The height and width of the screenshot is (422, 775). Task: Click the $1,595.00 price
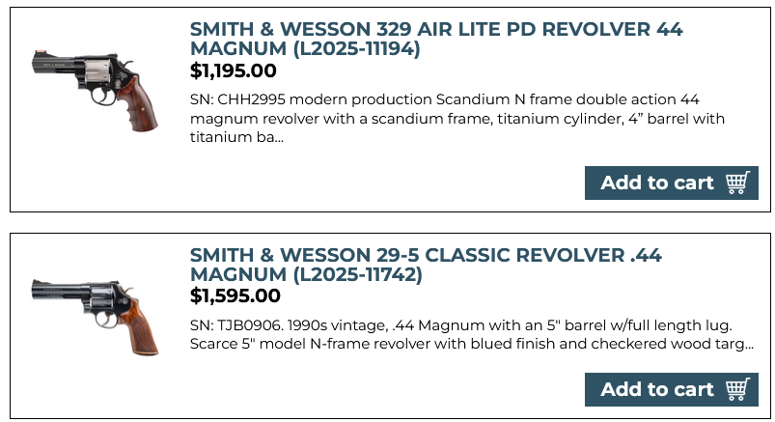(x=235, y=295)
